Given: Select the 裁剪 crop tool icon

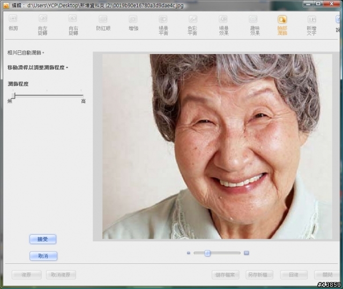Looking at the screenshot, I should click(13, 19).
